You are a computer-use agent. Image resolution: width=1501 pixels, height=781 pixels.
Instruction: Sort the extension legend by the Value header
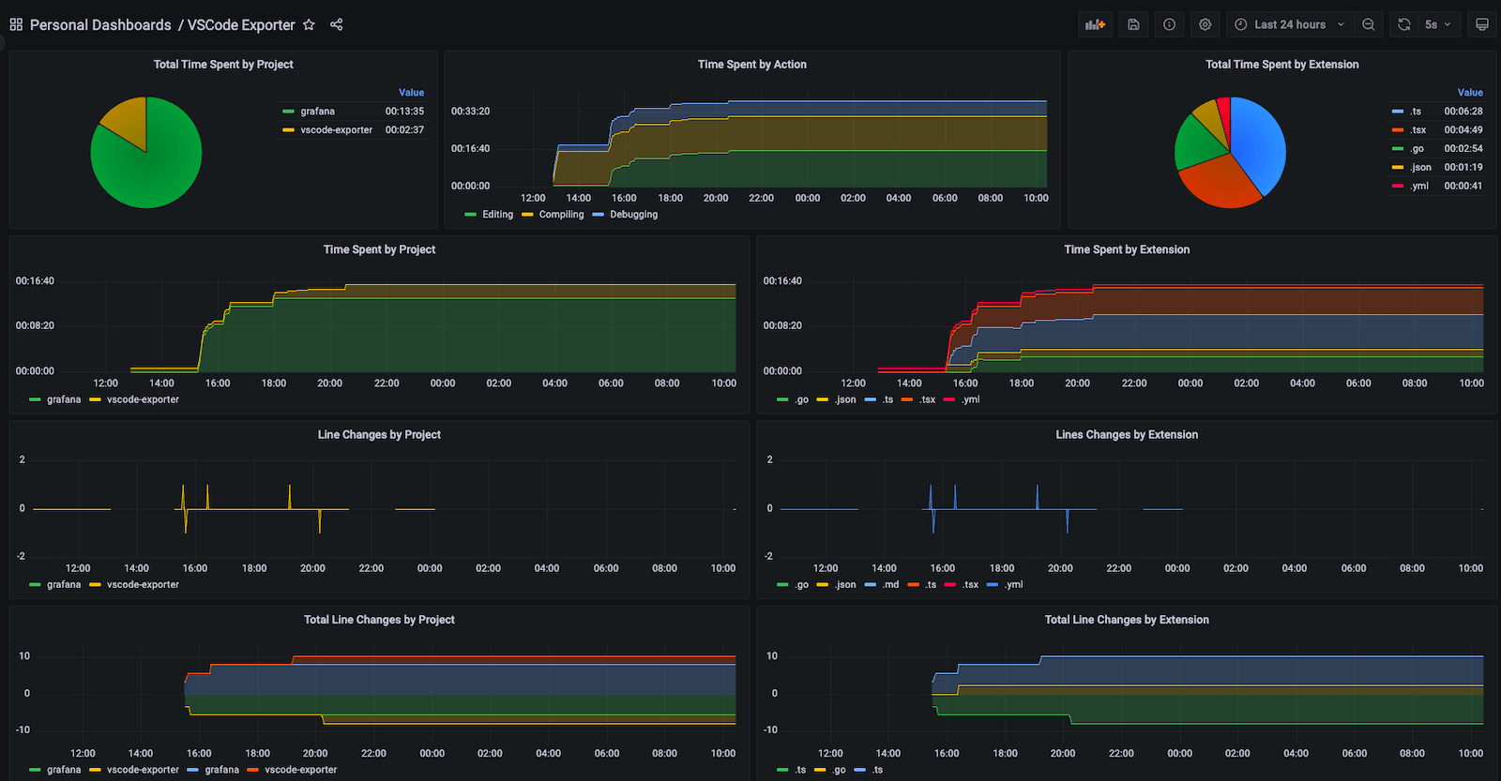1470,92
